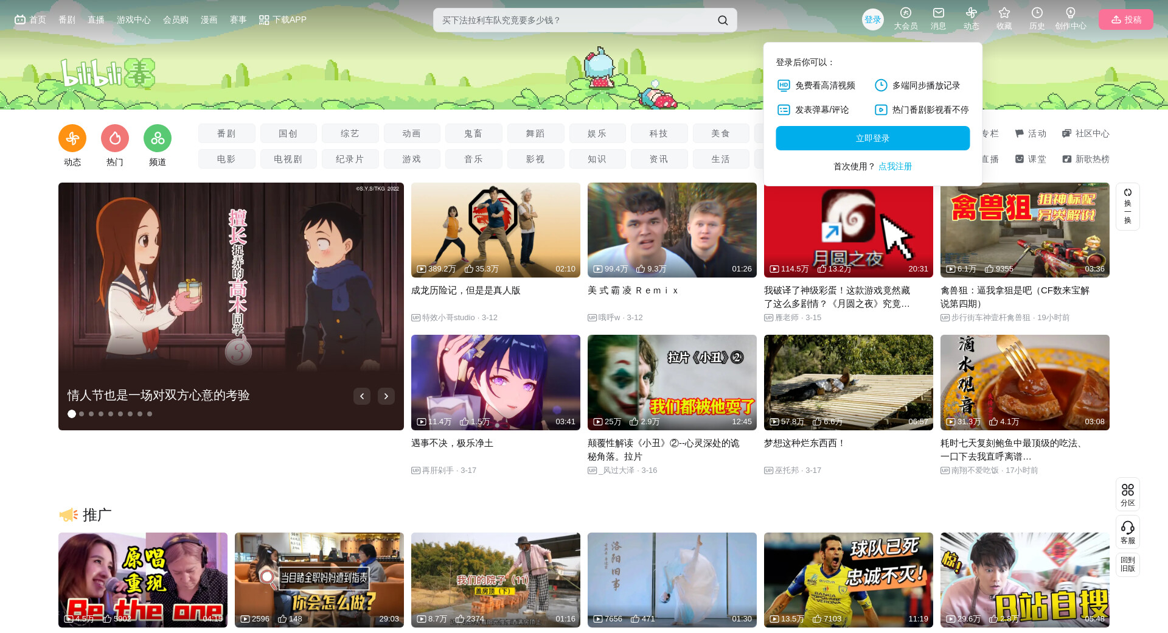Open 赛事 in top navigation
Screen dimensions: 1168x633
[x=238, y=19]
